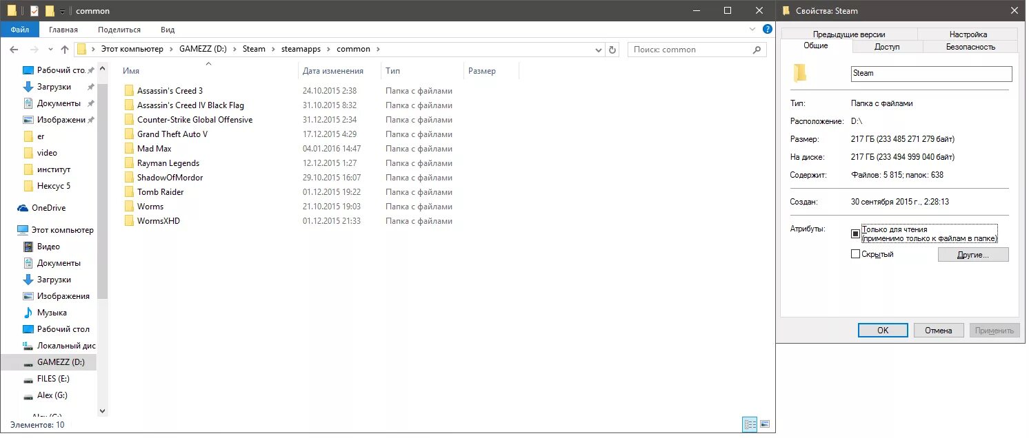Click the Properties quick access toolbar icon

tap(34, 11)
